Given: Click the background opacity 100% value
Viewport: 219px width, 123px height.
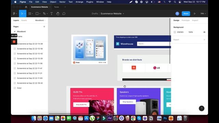Looking at the screenshot, I should pyautogui.click(x=191, y=32).
